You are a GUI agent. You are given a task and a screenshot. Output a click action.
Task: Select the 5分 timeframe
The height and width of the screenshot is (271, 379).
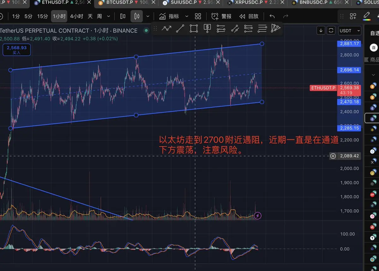[28, 16]
